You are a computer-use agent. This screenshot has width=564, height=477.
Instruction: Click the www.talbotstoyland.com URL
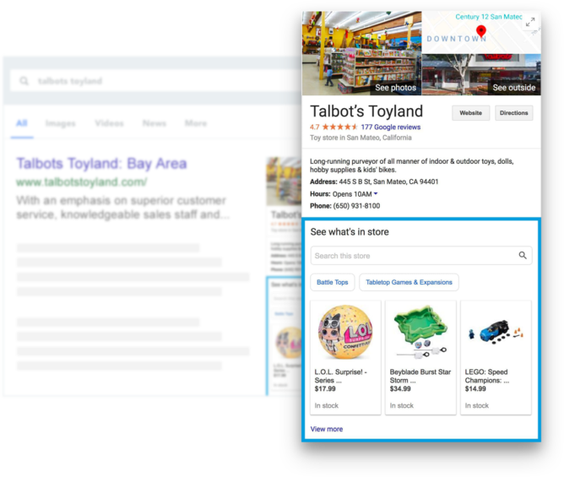[x=82, y=182]
